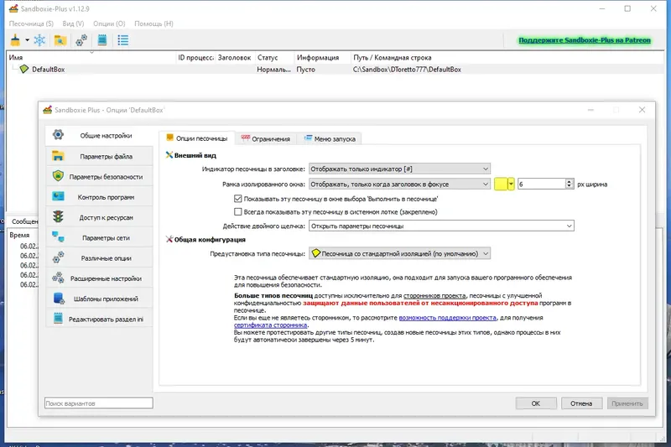Click the notepad ini editor toolbar icon

[x=102, y=40]
